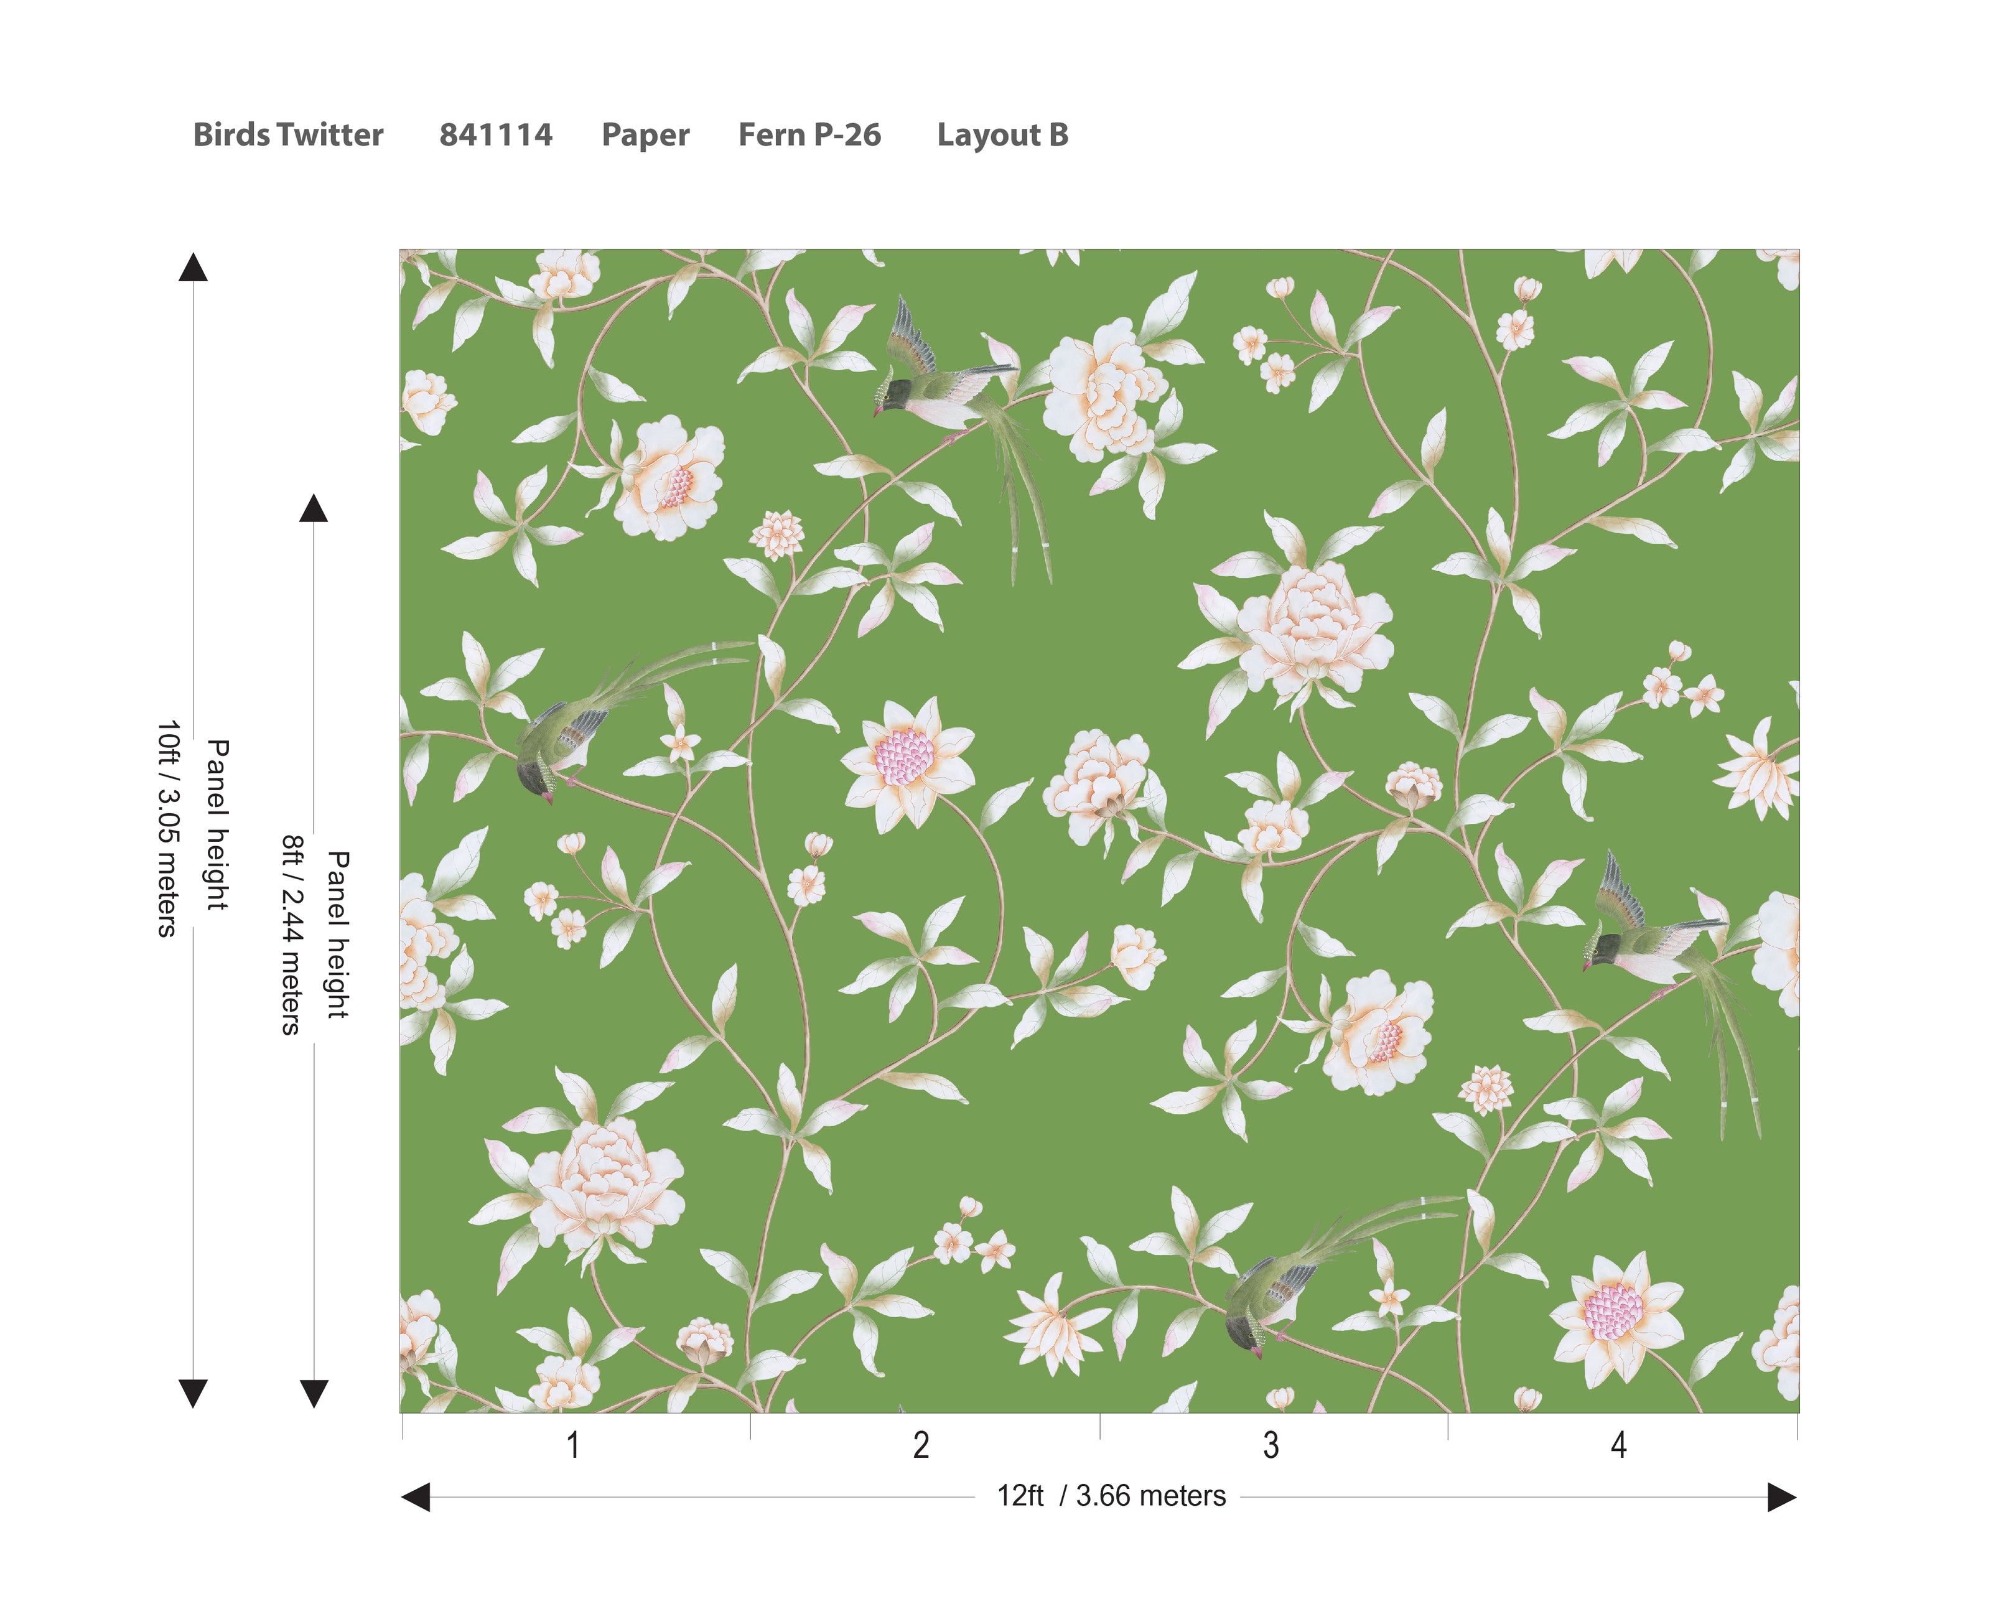Click the '8ft / 2.44 meters' height text
The image size is (1991, 1614).
tap(292, 935)
